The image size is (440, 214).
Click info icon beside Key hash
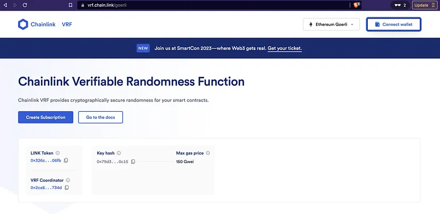[x=119, y=153]
